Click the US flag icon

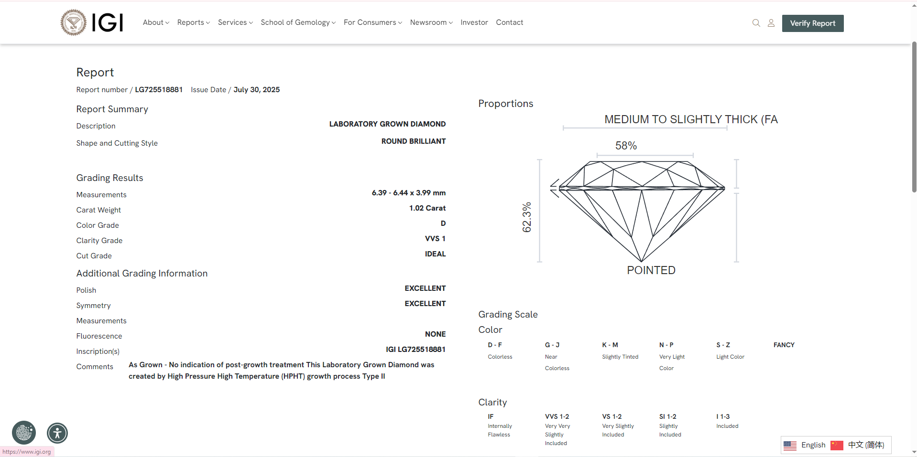click(x=790, y=445)
